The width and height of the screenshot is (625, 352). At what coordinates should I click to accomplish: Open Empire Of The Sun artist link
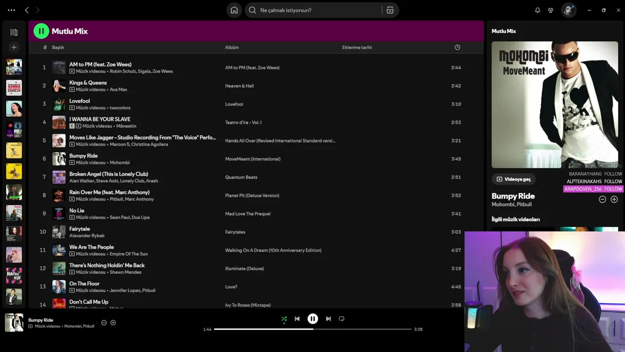(128, 254)
